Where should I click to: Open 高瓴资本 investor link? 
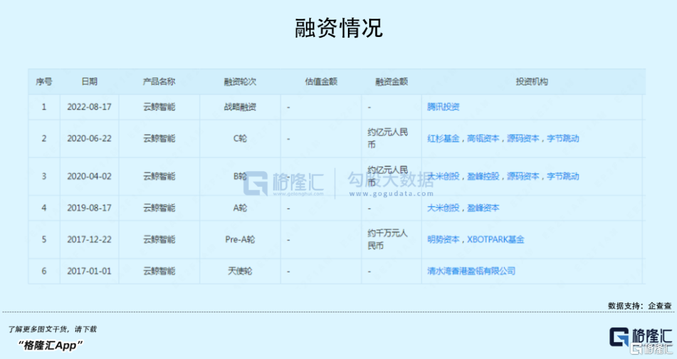click(x=483, y=138)
